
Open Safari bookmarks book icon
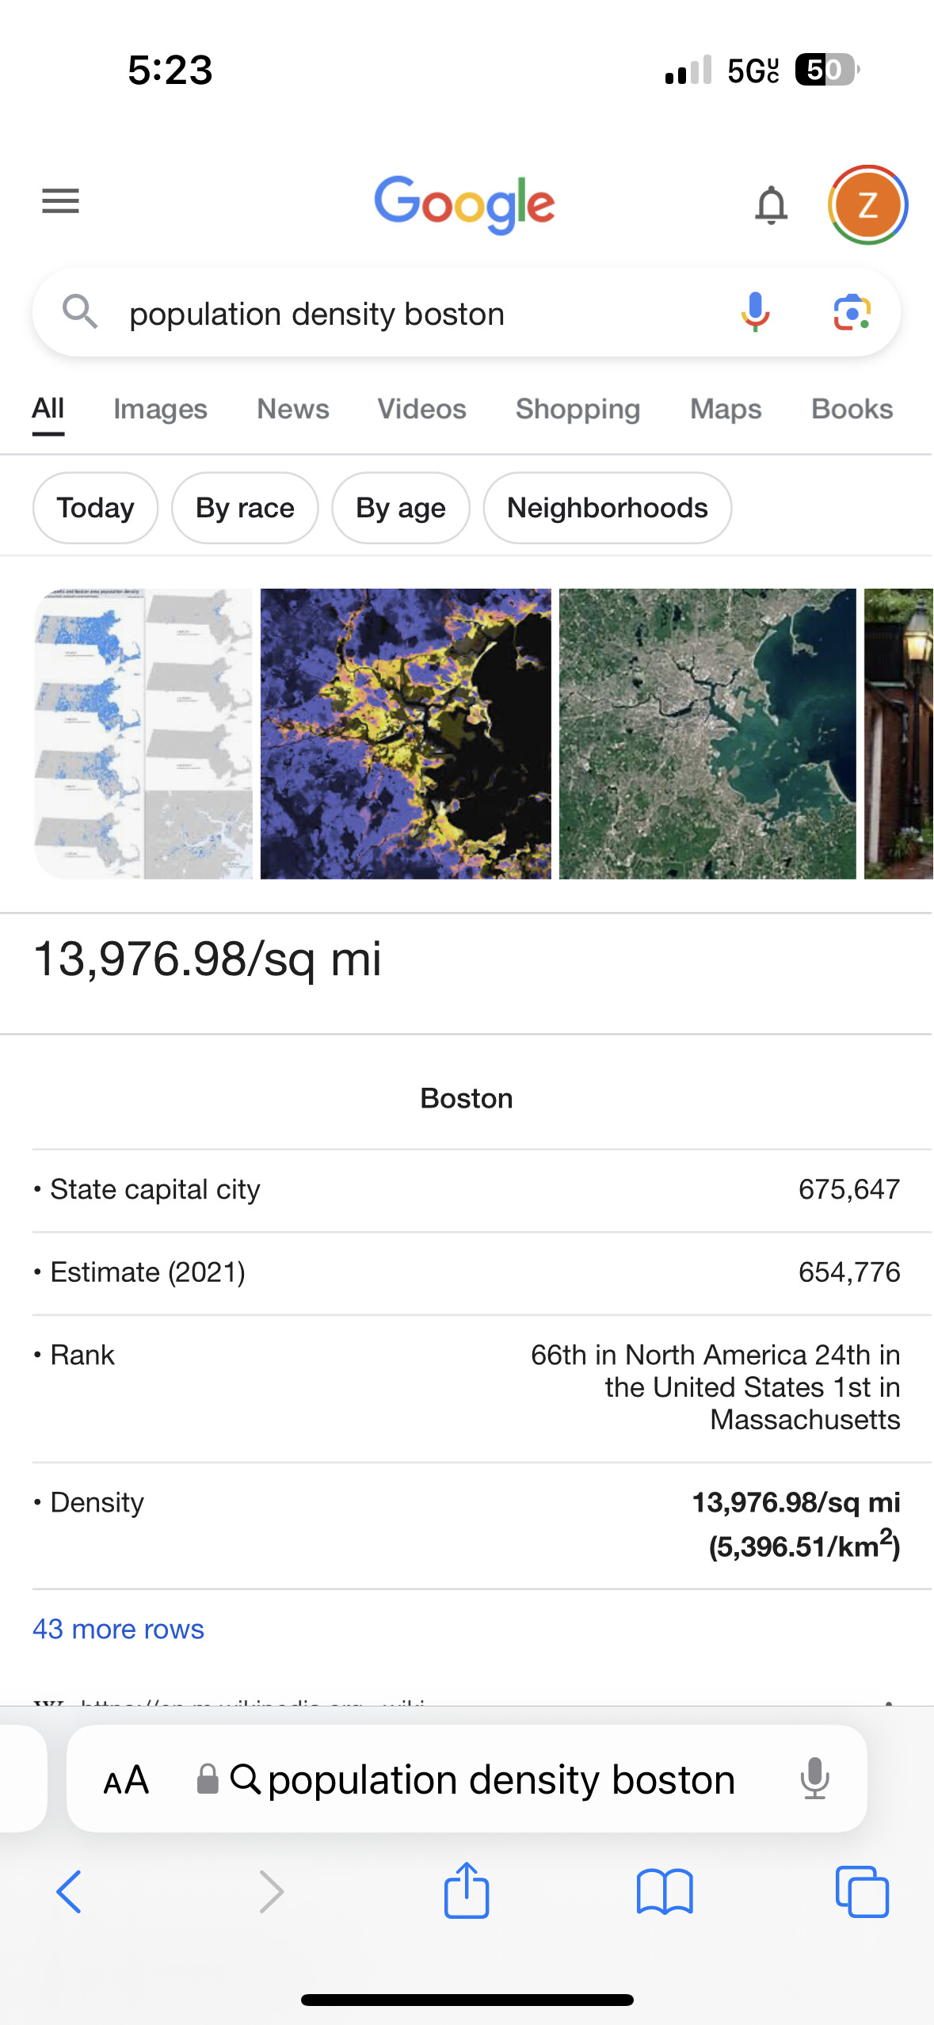664,1892
